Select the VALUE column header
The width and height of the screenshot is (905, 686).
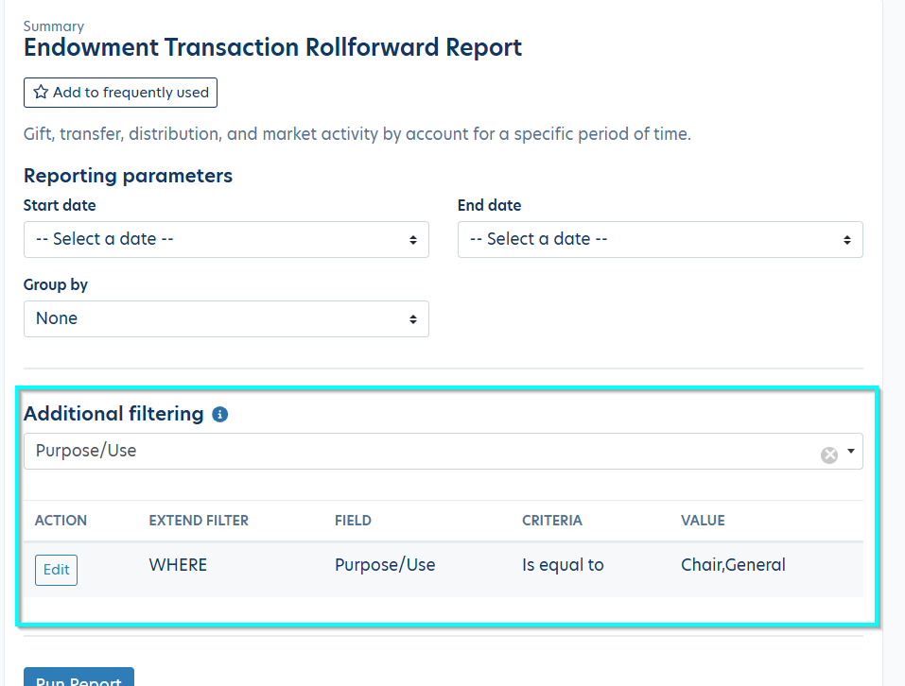(x=703, y=521)
